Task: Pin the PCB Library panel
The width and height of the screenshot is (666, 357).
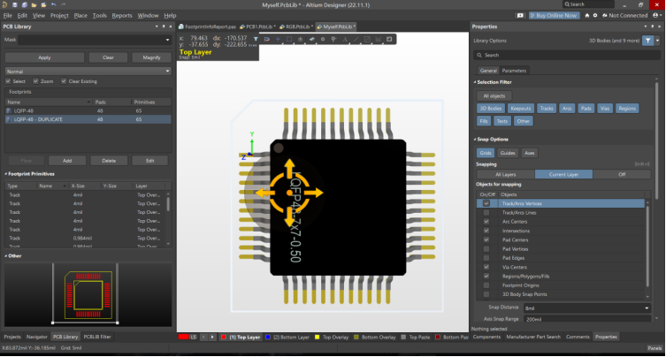Action: click(x=162, y=27)
